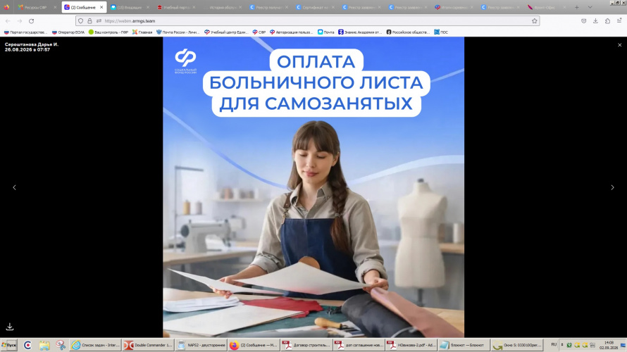
Task: Open the Extensions toolbar button
Action: click(607, 21)
